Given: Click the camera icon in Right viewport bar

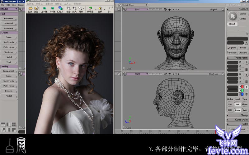Looking at the screenshot, I should click(165, 74).
